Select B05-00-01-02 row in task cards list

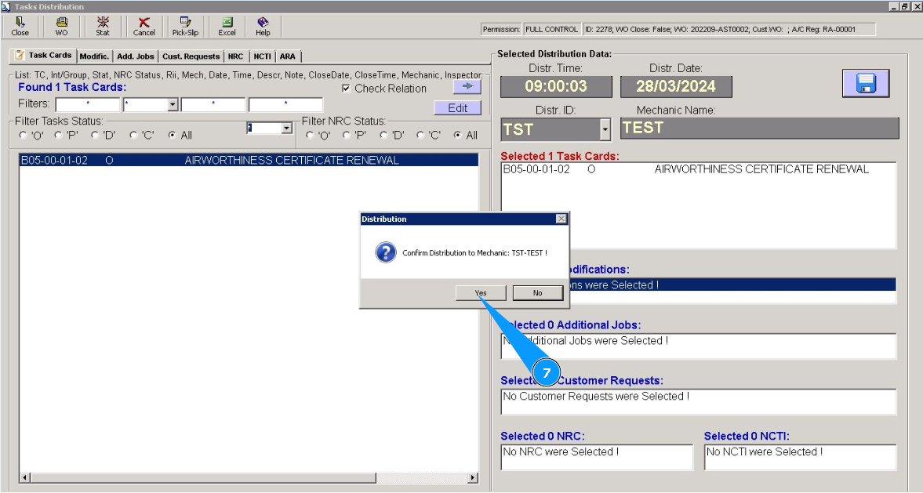point(249,160)
